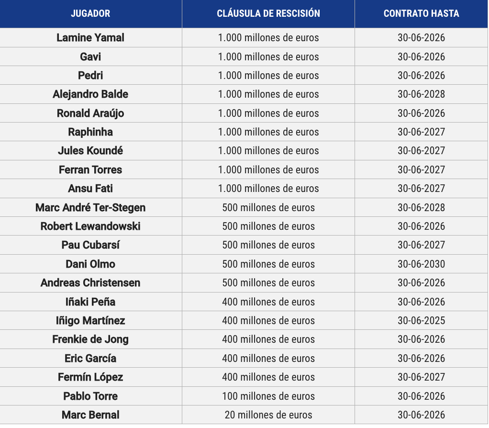
Task: Click Alejandro Balde's contract date 30-06-2028
Action: click(x=421, y=94)
